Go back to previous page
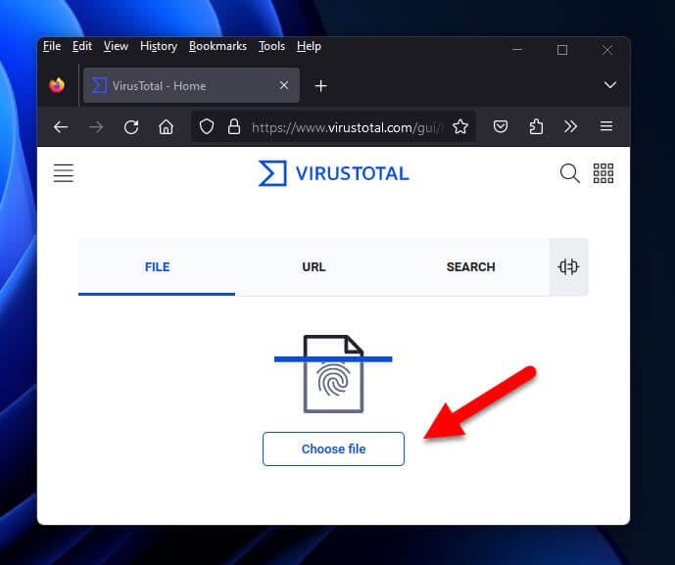Viewport: 675px width, 565px height. pyautogui.click(x=61, y=127)
